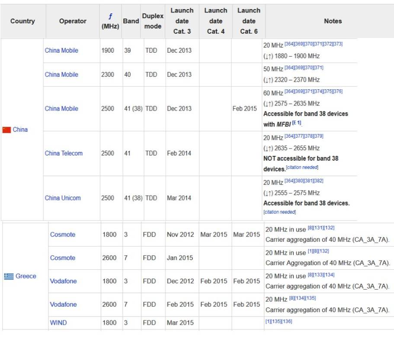394x345 pixels.
Task: Open citation reference 373
Action: [x=338, y=44]
